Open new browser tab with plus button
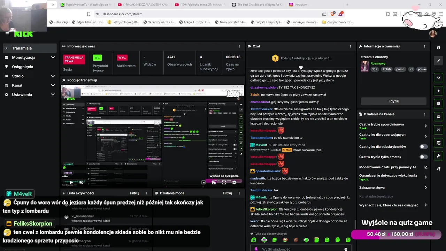This screenshot has width=446, height=251. pos(347,5)
